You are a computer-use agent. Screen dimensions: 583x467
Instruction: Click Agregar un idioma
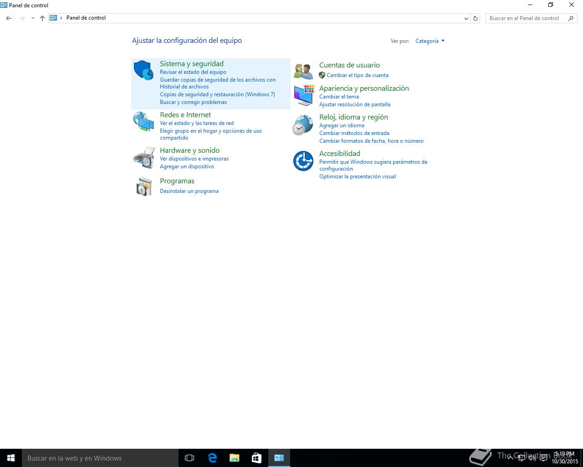tap(342, 125)
